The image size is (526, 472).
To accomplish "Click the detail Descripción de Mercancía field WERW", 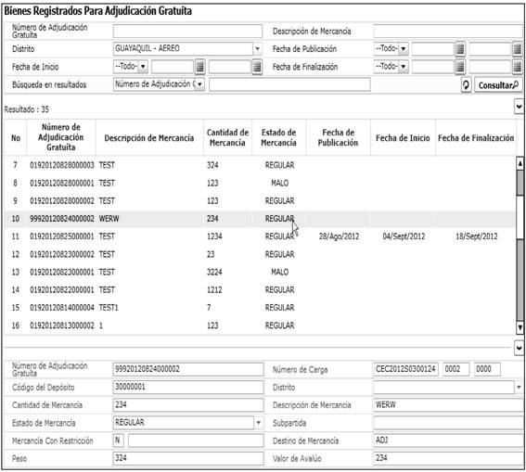I will (x=449, y=405).
